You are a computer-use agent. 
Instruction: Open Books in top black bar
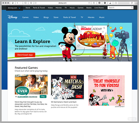coord(89,8)
